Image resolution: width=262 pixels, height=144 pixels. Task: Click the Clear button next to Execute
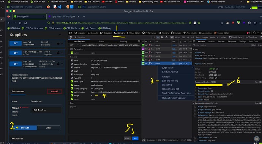[x=49, y=128]
